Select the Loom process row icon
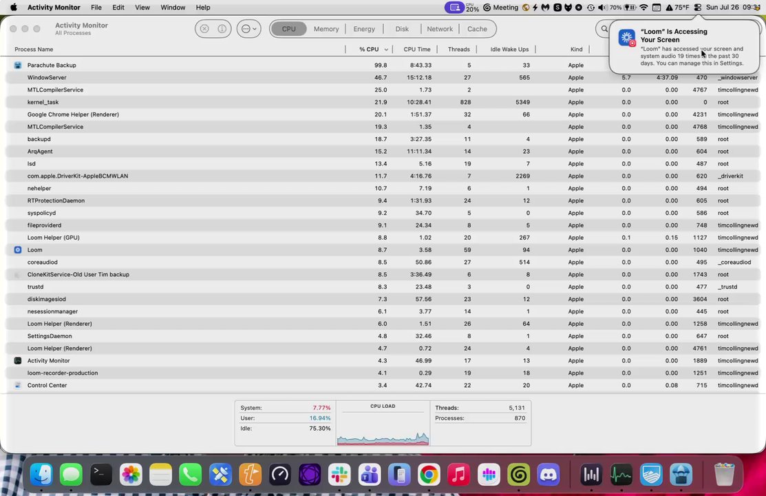Viewport: 766px width, 496px height. 18,250
